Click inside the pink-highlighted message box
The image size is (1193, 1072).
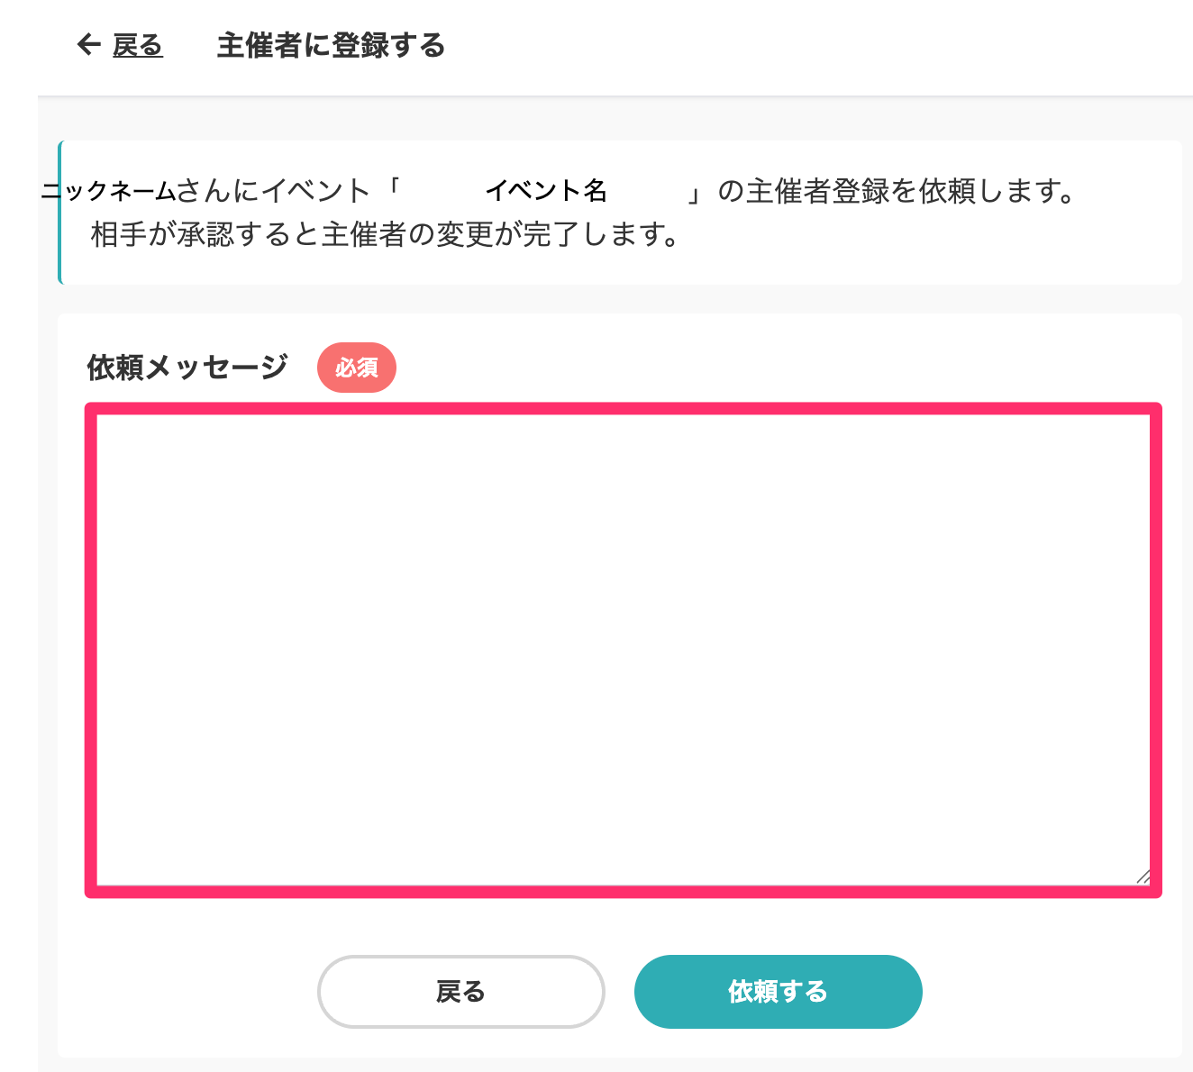point(624,650)
